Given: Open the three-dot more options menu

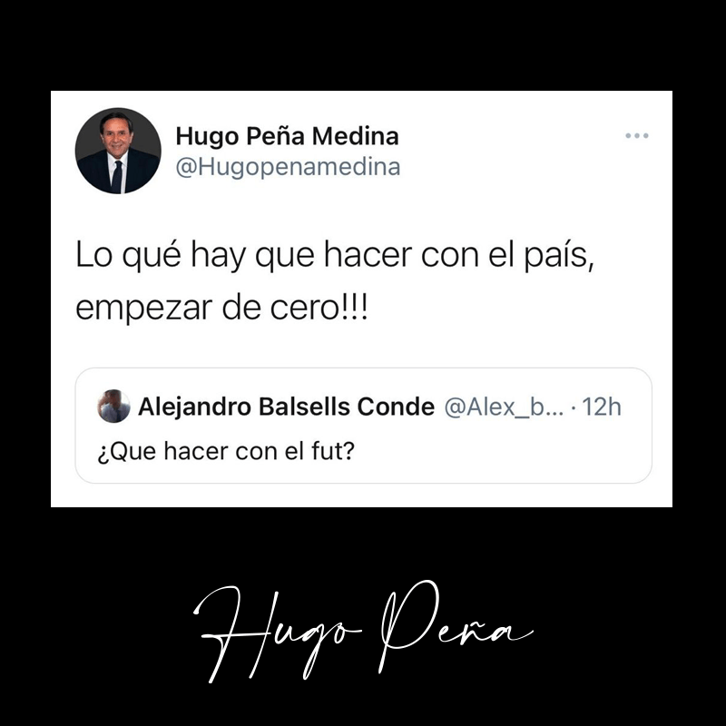Looking at the screenshot, I should pyautogui.click(x=637, y=135).
